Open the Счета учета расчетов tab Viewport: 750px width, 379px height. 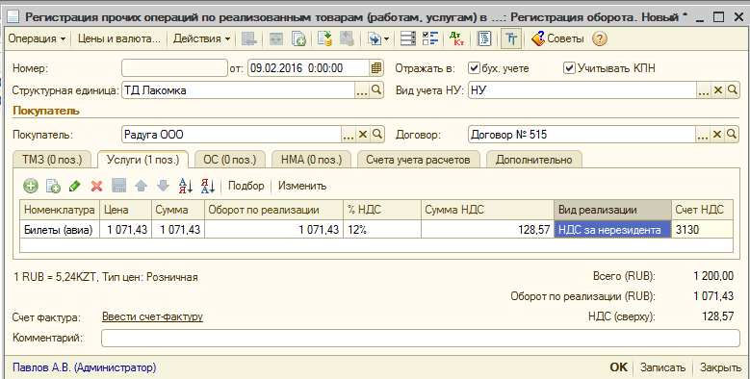pos(418,160)
